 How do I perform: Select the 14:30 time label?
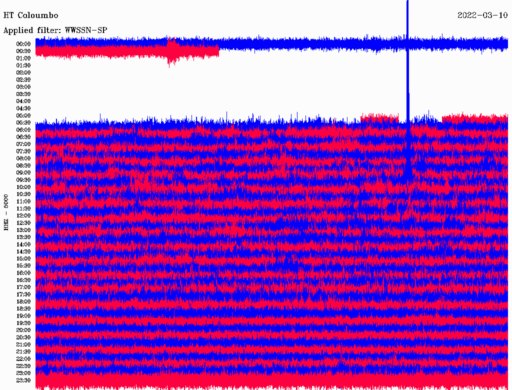click(x=23, y=251)
